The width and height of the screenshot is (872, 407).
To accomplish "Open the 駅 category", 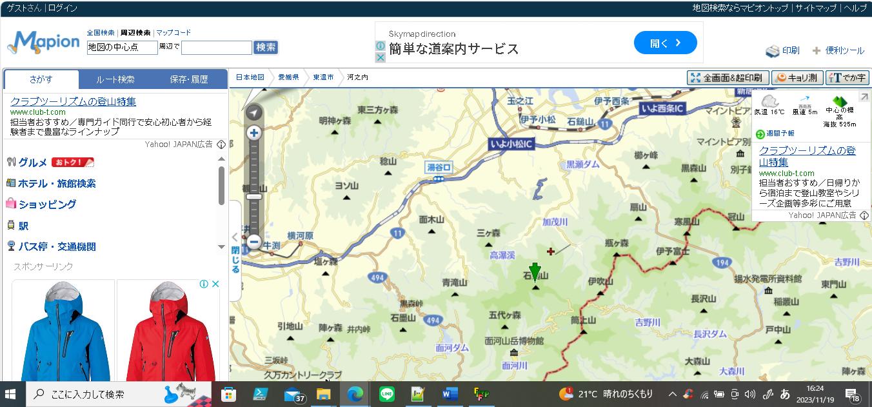I will click(23, 226).
